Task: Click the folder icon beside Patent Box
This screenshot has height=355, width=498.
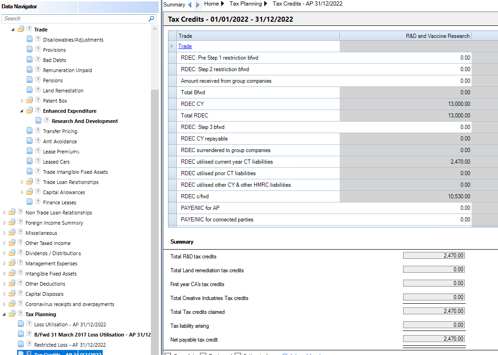Action: (x=30, y=100)
